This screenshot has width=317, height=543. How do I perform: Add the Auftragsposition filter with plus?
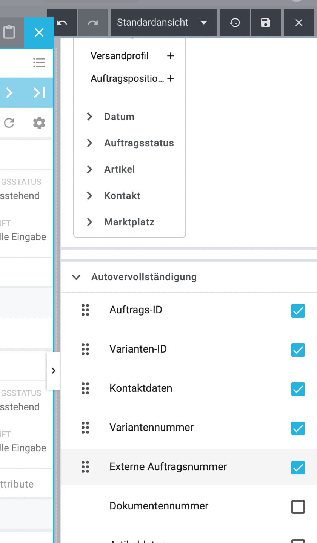coord(171,78)
